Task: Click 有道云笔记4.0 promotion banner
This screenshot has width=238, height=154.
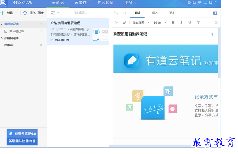Action: (22, 137)
